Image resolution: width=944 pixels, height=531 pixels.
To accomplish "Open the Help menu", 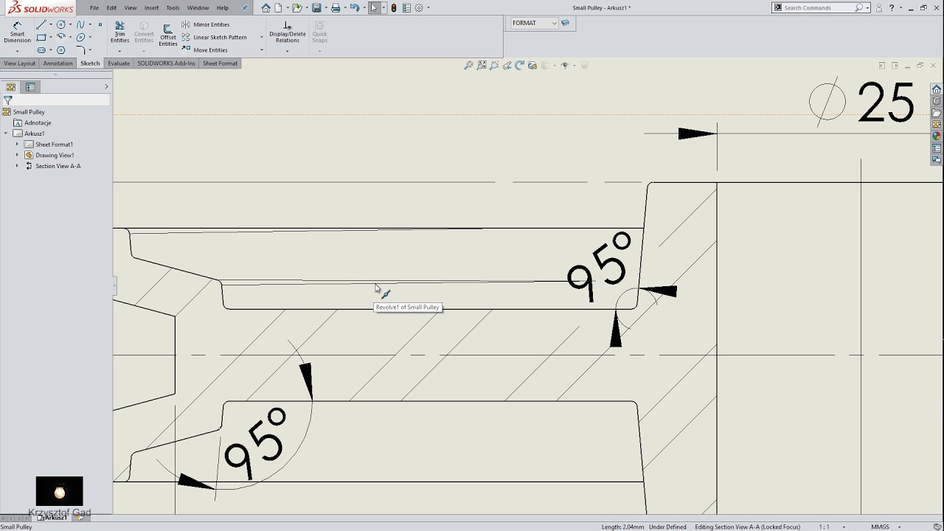I will [x=223, y=7].
